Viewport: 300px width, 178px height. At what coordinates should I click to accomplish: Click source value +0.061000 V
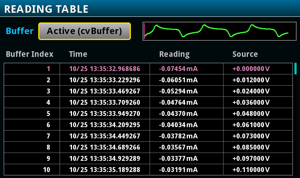[x=251, y=125]
